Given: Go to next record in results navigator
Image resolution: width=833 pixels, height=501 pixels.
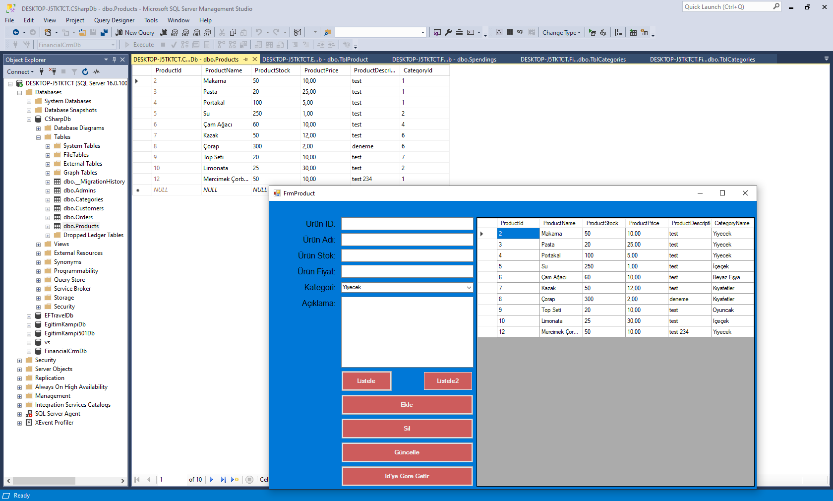Looking at the screenshot, I should point(212,480).
